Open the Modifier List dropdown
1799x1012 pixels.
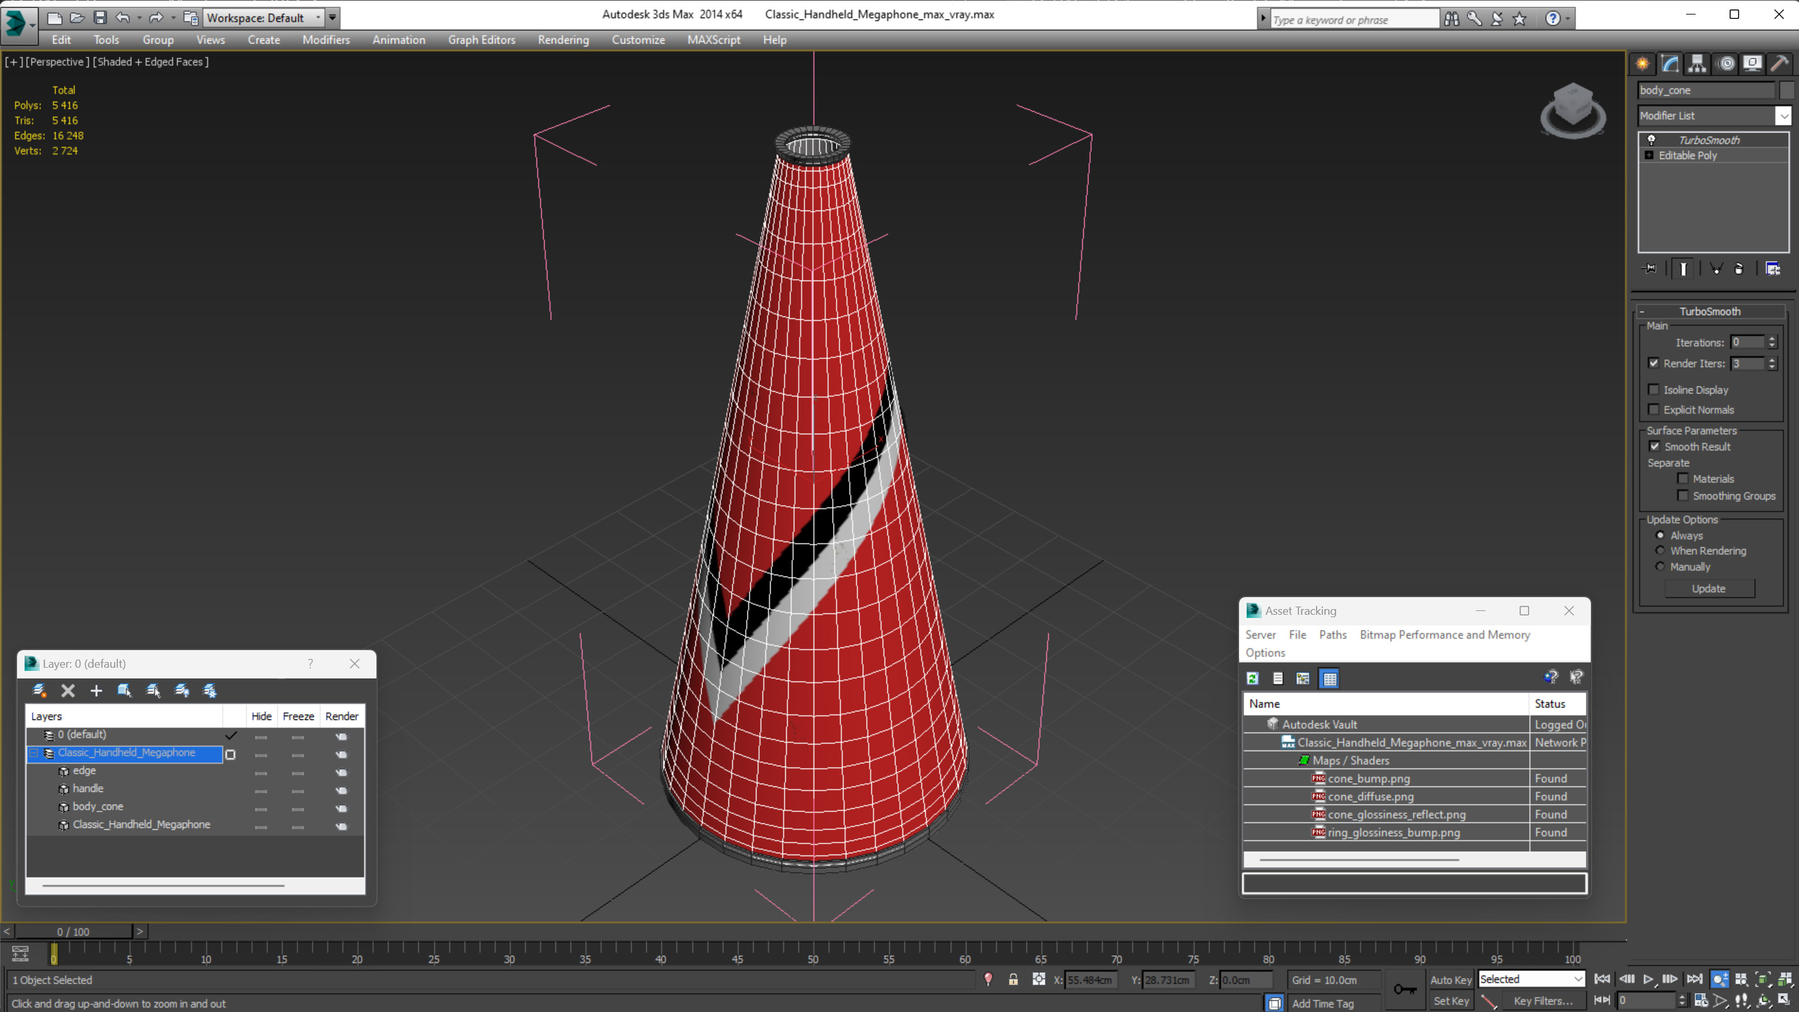pyautogui.click(x=1784, y=116)
